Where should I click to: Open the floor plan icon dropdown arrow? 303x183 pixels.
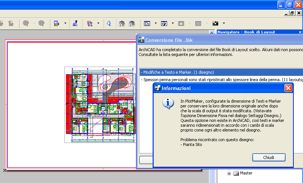[x=156, y=23]
